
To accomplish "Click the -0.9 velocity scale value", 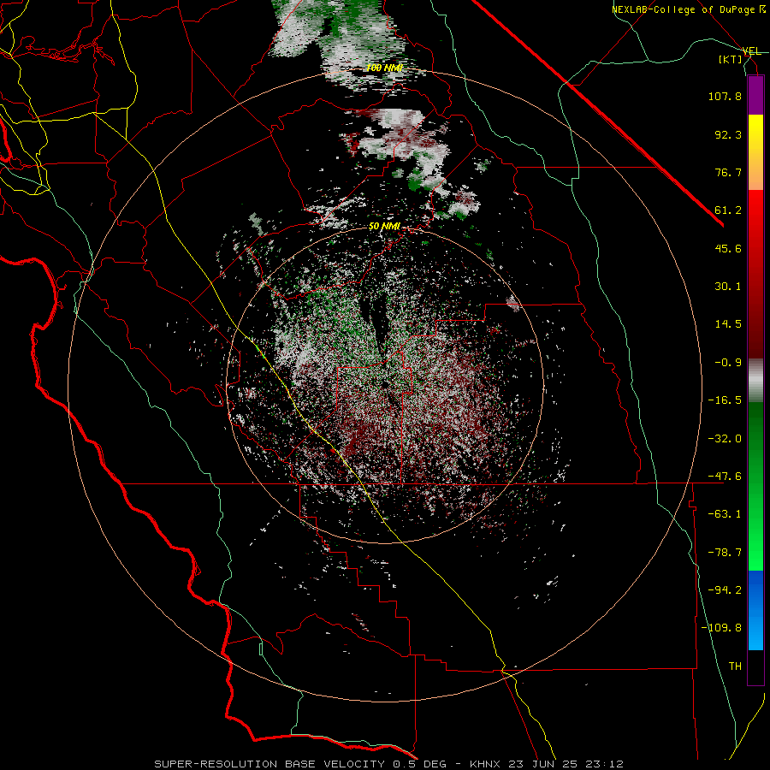I will click(x=728, y=363).
